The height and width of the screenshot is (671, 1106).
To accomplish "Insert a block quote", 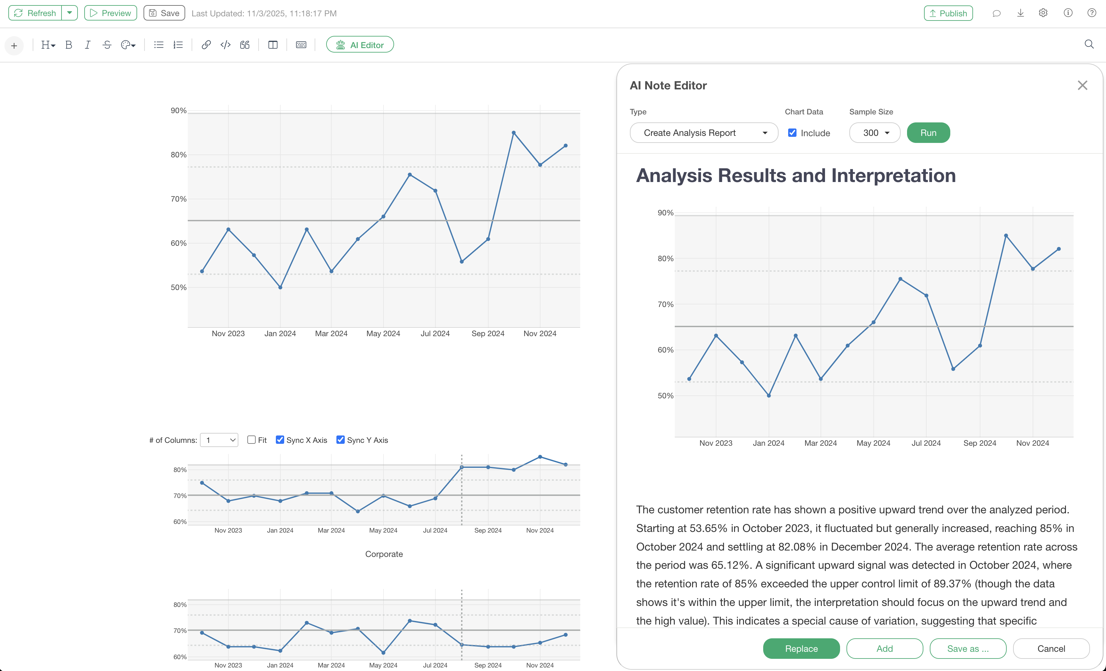I will 245,45.
